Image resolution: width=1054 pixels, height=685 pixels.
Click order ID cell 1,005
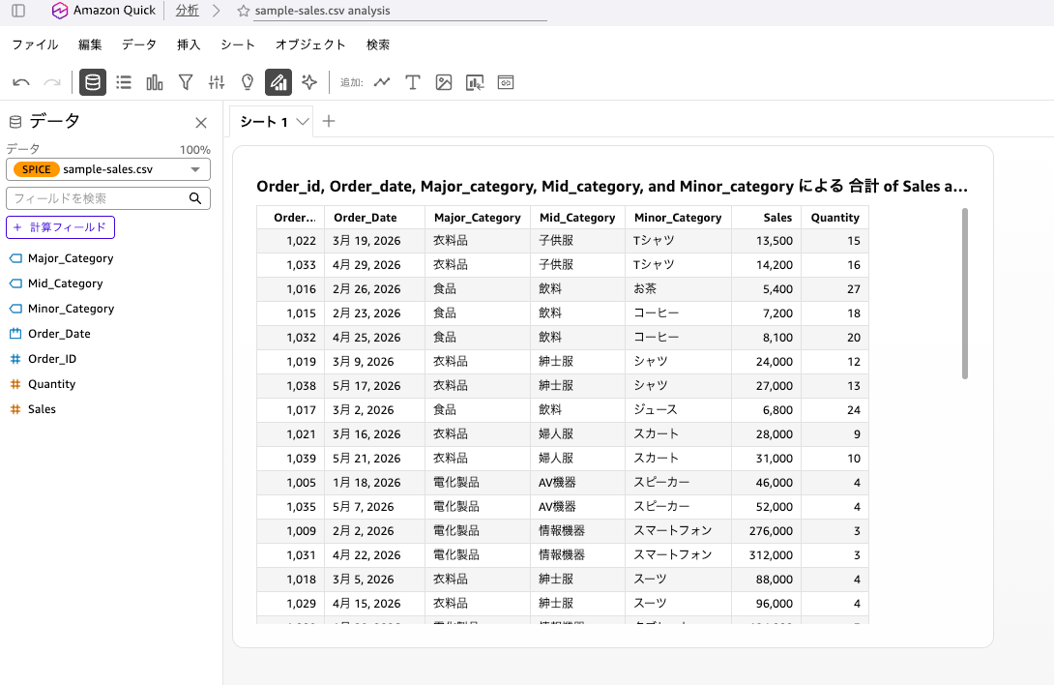[291, 483]
